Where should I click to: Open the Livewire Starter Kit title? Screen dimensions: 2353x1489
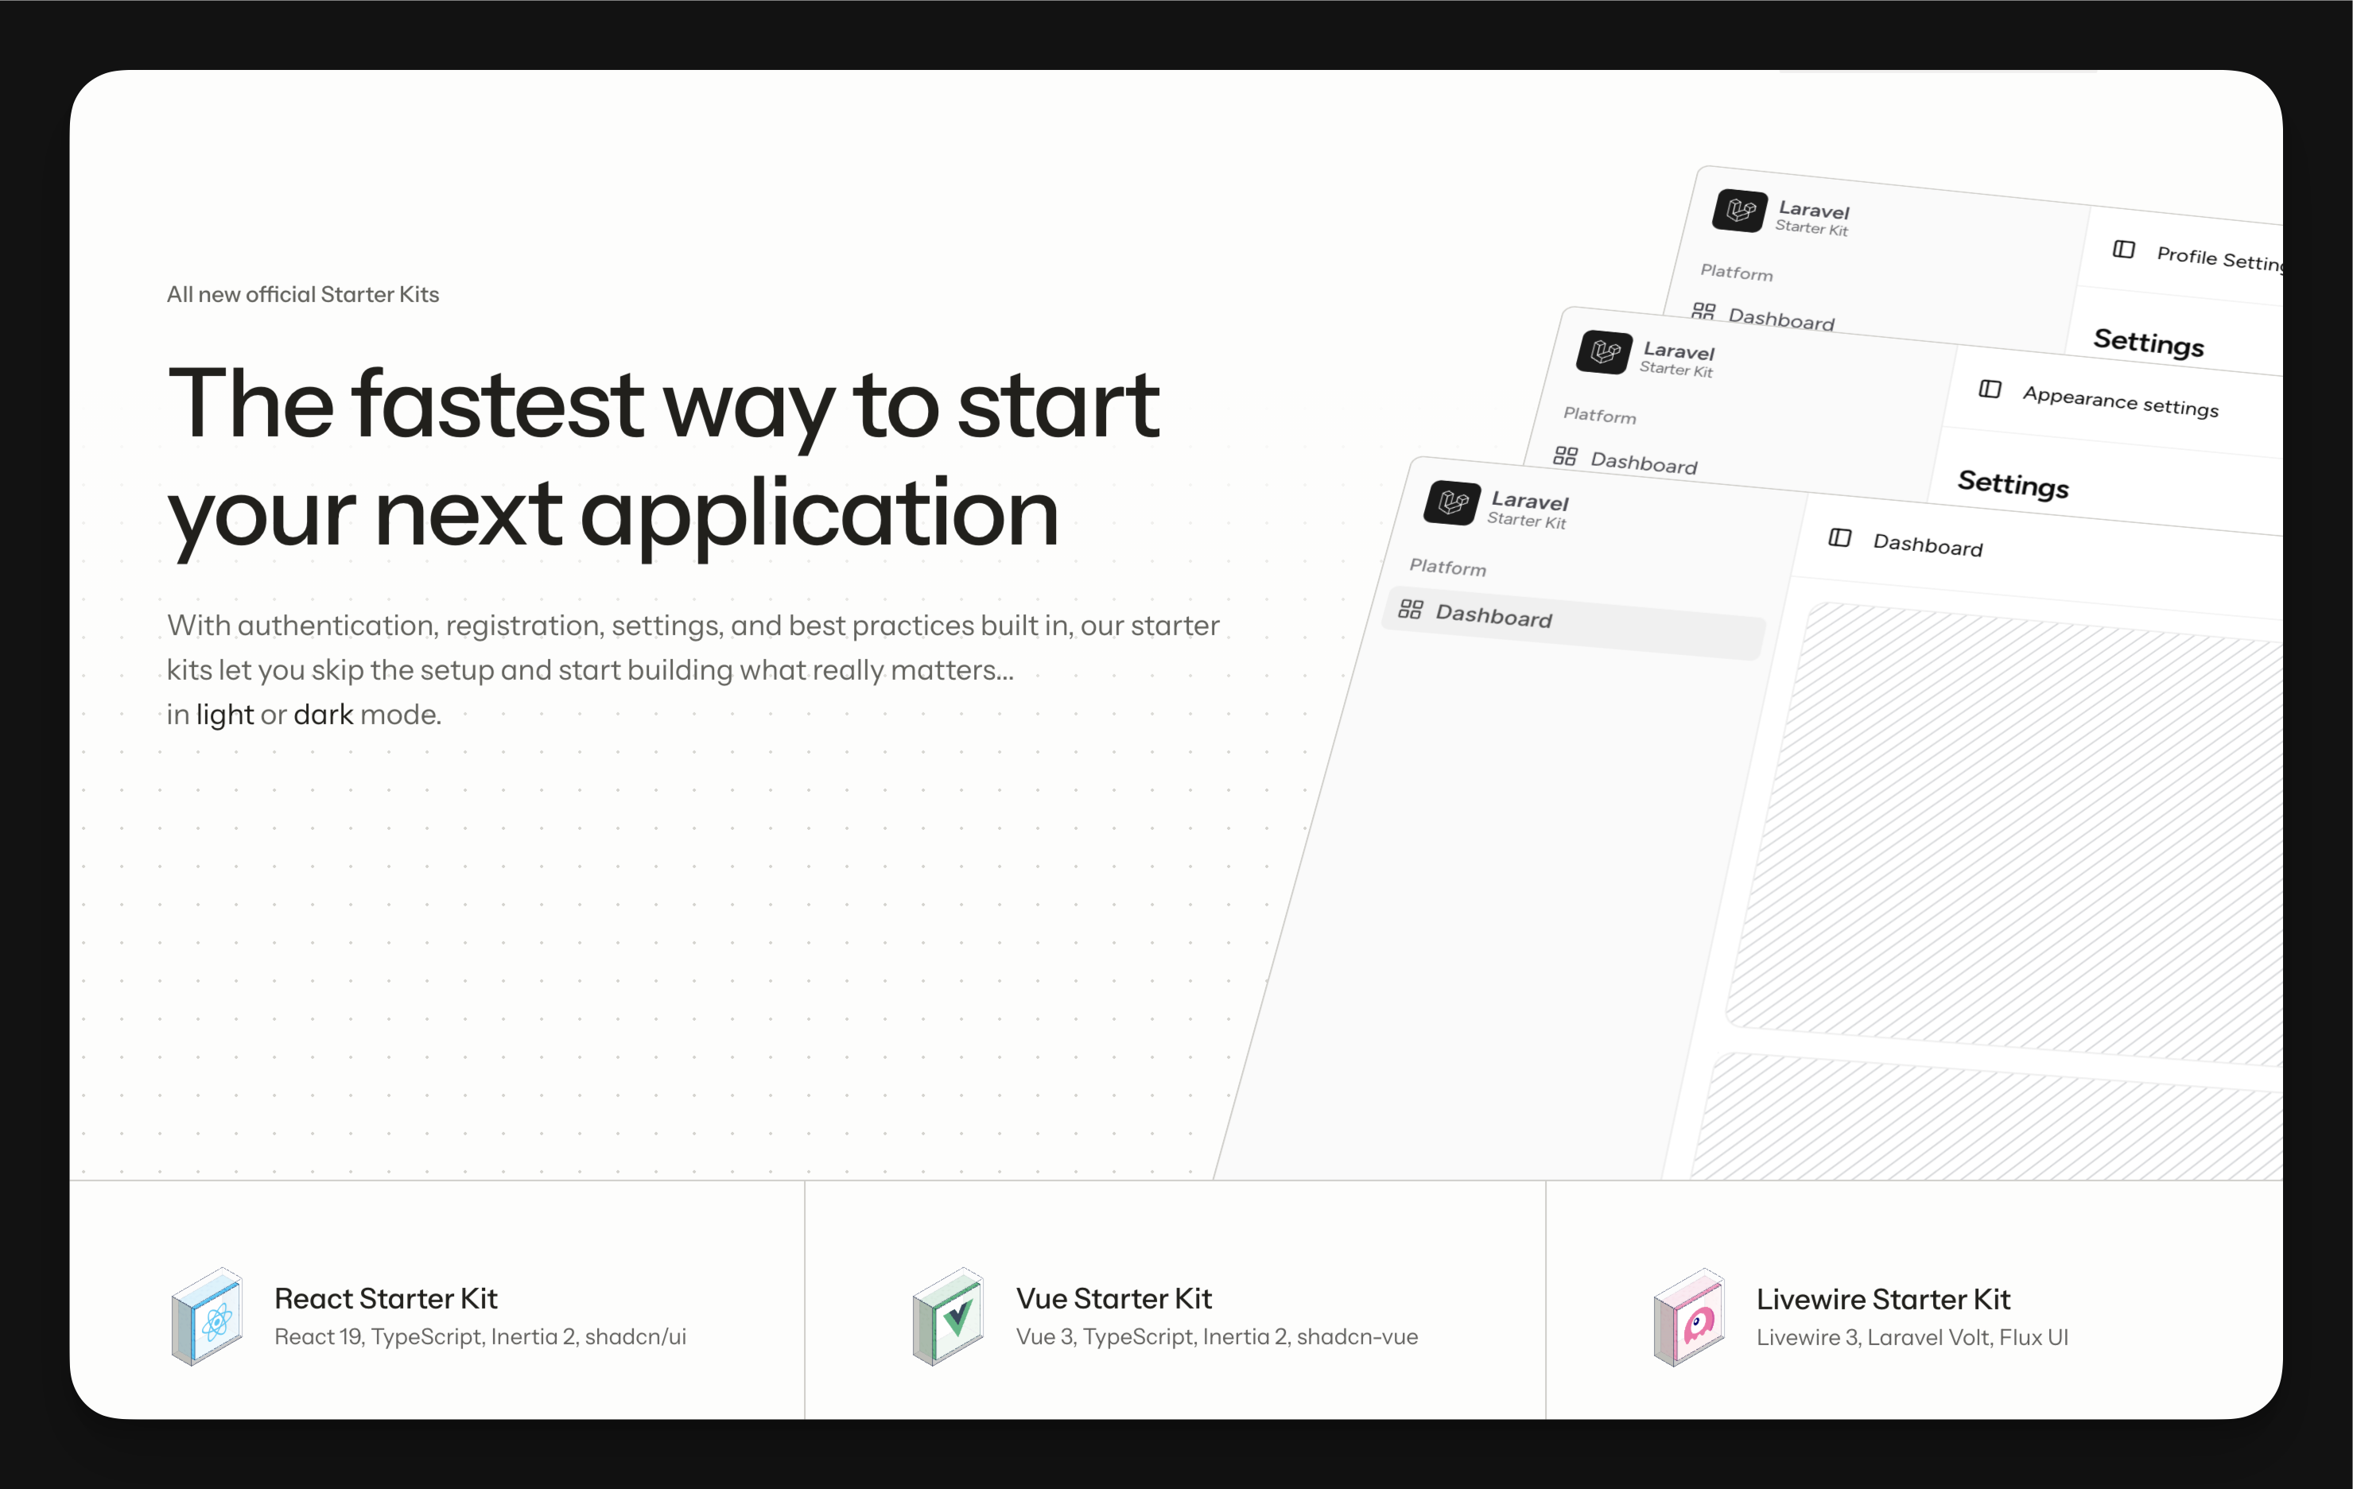click(1882, 1300)
